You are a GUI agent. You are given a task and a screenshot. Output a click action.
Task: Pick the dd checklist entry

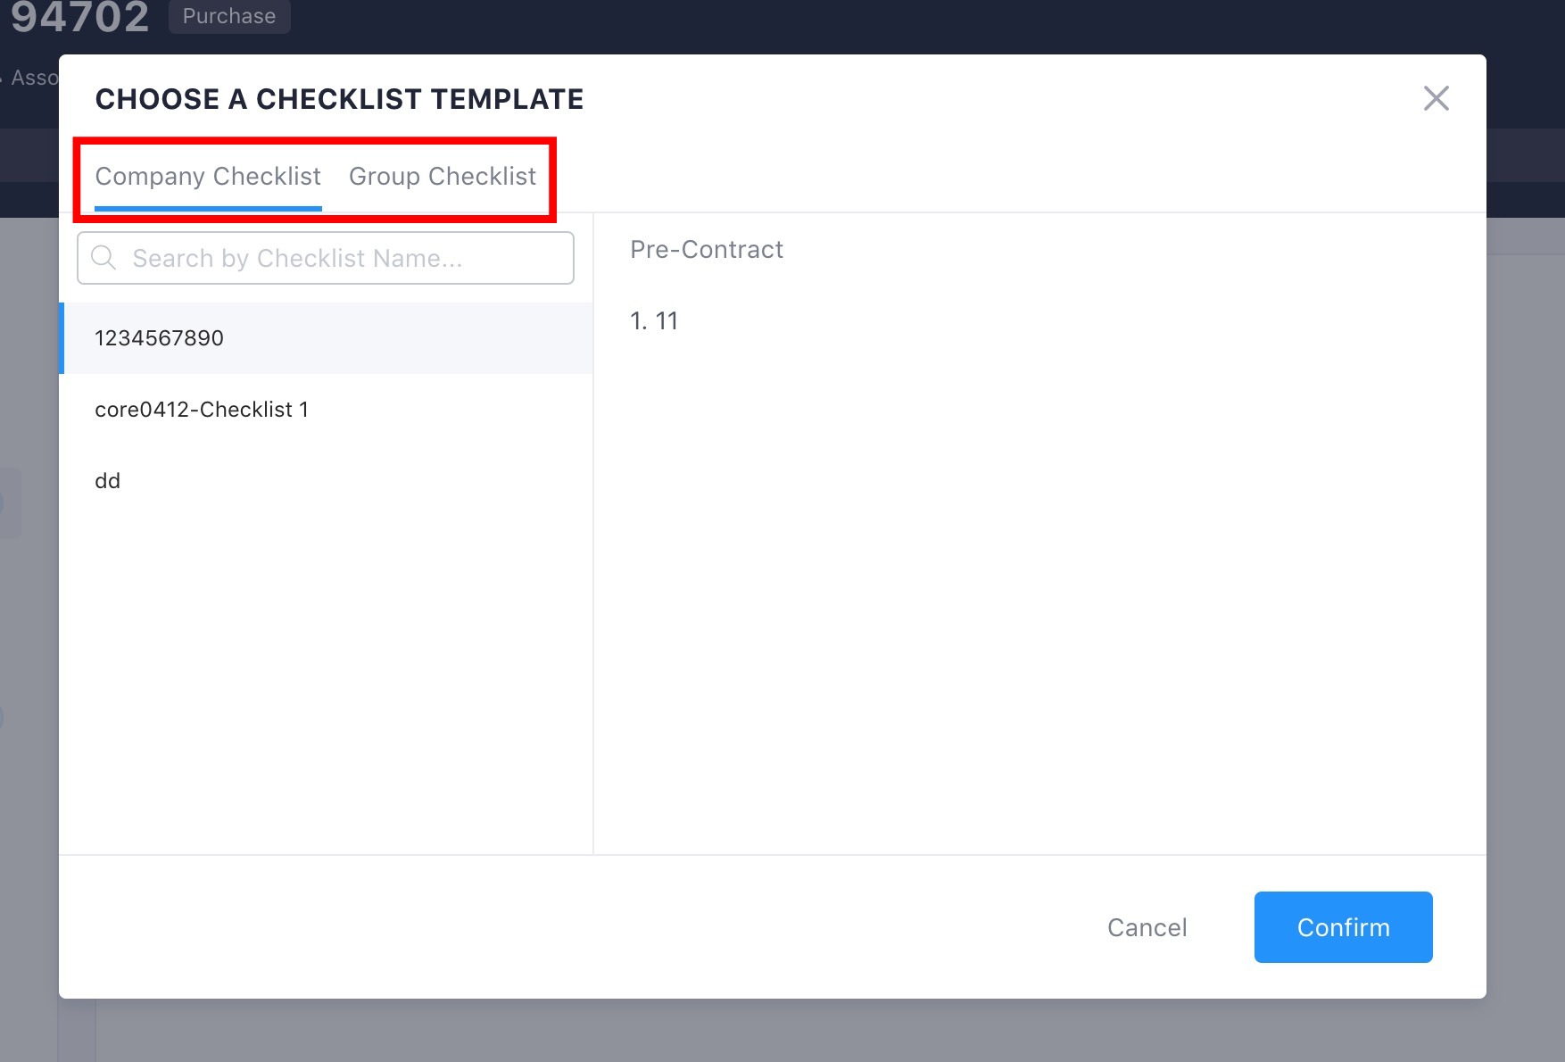[327, 481]
